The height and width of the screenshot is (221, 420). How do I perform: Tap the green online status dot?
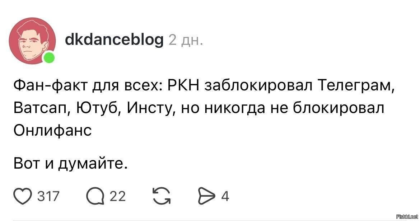(x=49, y=58)
